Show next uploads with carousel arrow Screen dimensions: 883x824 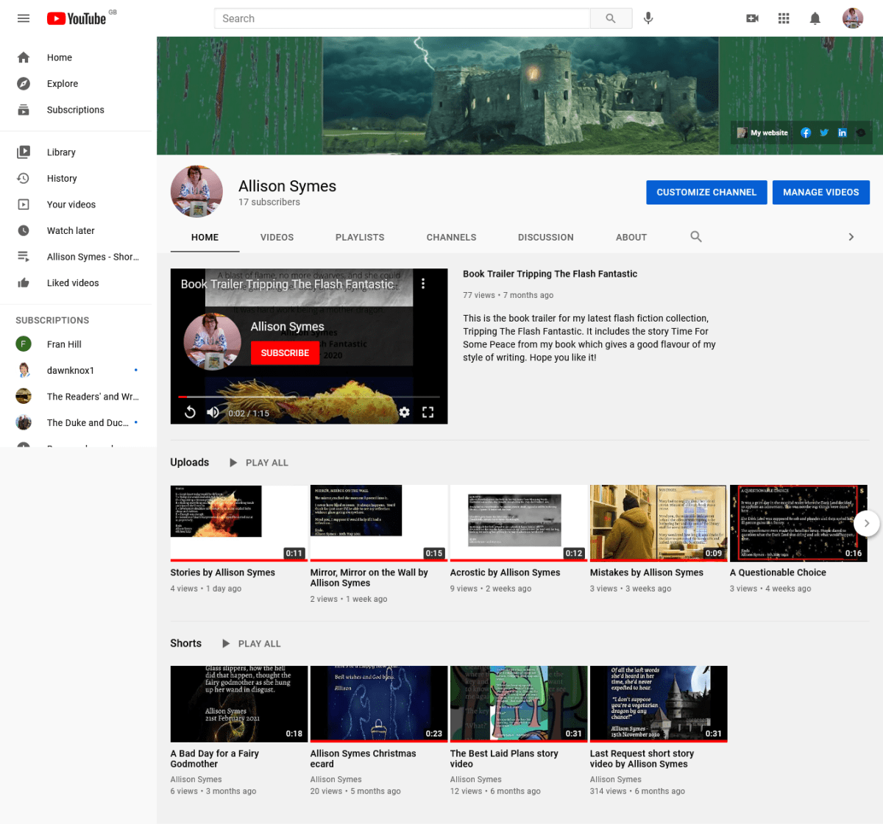click(866, 523)
